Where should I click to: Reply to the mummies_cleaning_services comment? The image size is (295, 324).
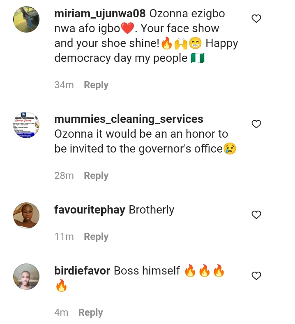pos(96,176)
